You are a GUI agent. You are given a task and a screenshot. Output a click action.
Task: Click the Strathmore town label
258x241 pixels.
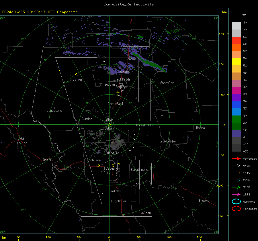point(139,170)
